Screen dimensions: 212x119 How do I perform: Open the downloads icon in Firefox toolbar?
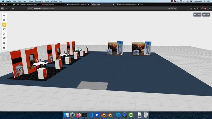[x=191, y=8]
